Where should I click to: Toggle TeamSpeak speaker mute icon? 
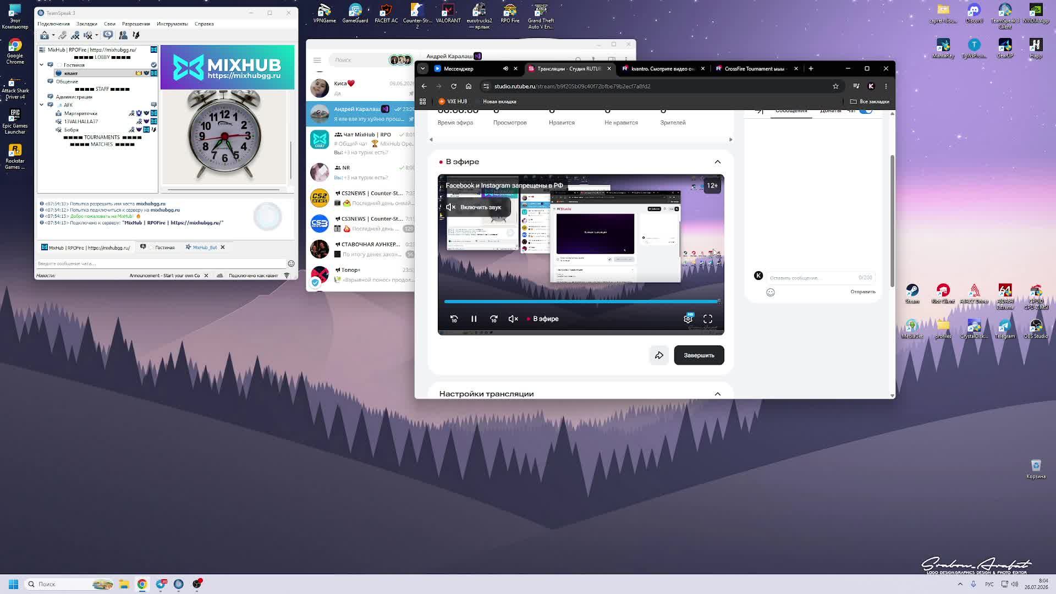point(88,35)
